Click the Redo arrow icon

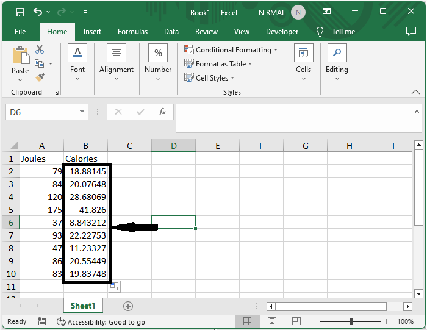(x=62, y=12)
